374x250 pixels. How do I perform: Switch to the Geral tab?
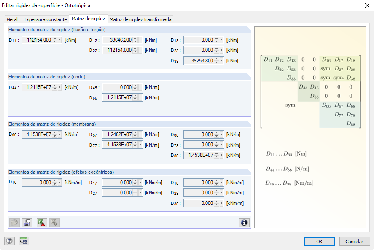[12, 19]
